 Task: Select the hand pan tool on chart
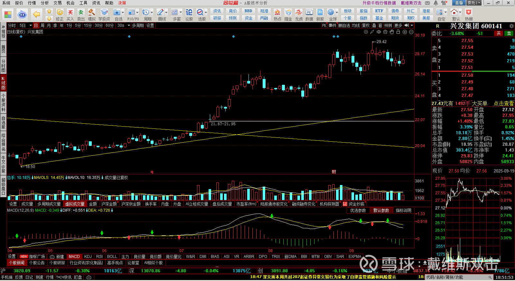(392, 32)
